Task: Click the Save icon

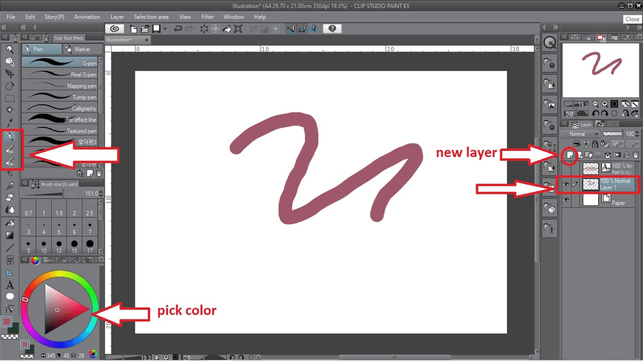Action: coord(156,29)
